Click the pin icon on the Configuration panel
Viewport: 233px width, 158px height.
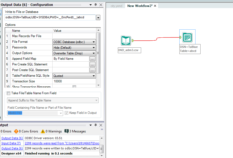coord(96,5)
